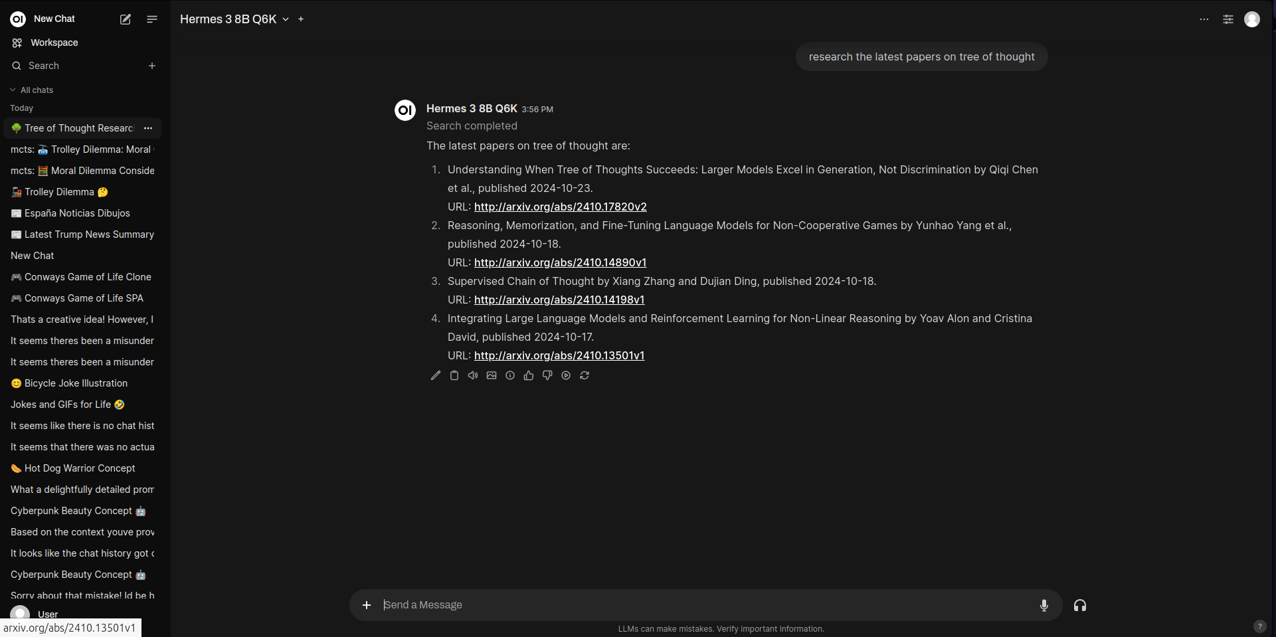Open chat controls with the sliders icon
1276x637 pixels.
1228,19
